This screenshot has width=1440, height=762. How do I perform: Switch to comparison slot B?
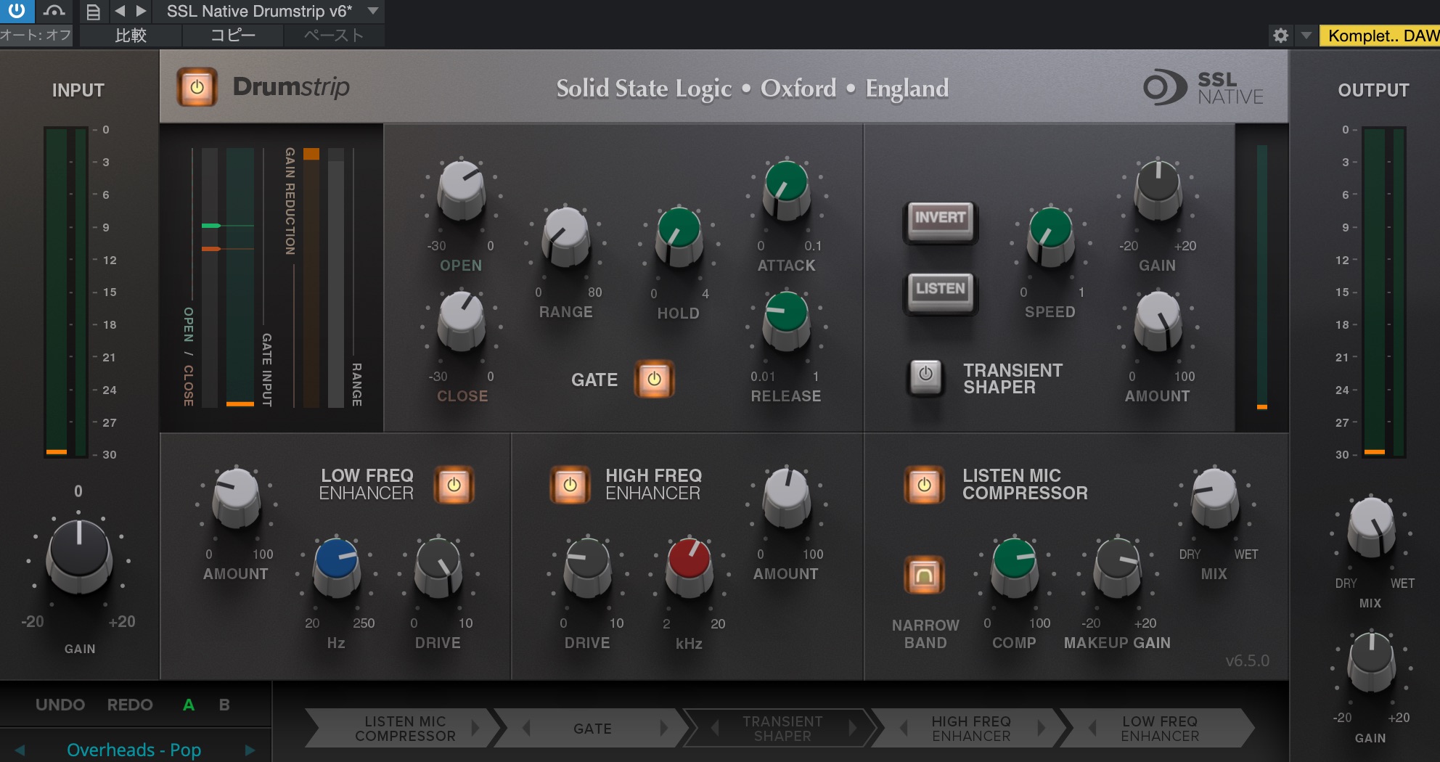click(x=222, y=704)
